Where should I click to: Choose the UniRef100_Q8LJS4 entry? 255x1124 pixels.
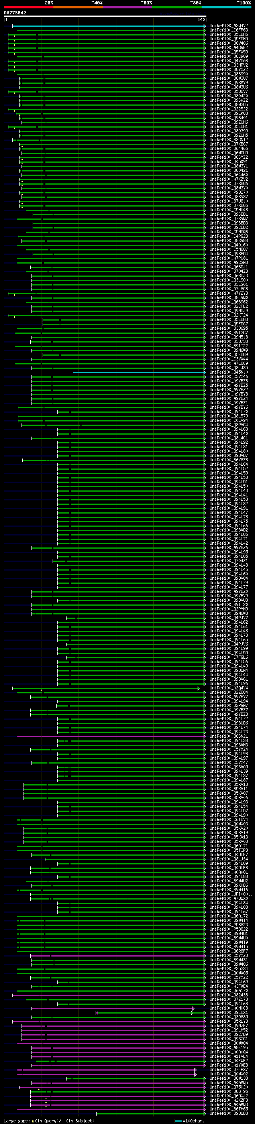click(229, 859)
